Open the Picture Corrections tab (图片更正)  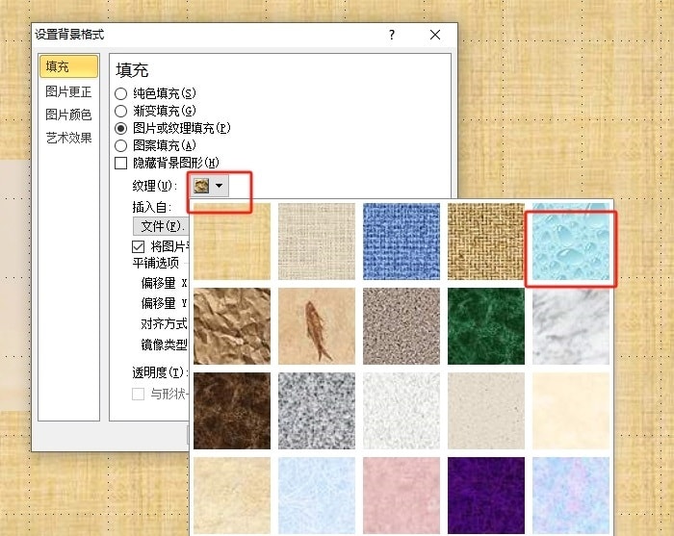[x=68, y=92]
